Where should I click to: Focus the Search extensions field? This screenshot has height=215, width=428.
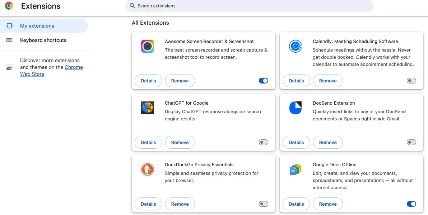[x=249, y=6]
